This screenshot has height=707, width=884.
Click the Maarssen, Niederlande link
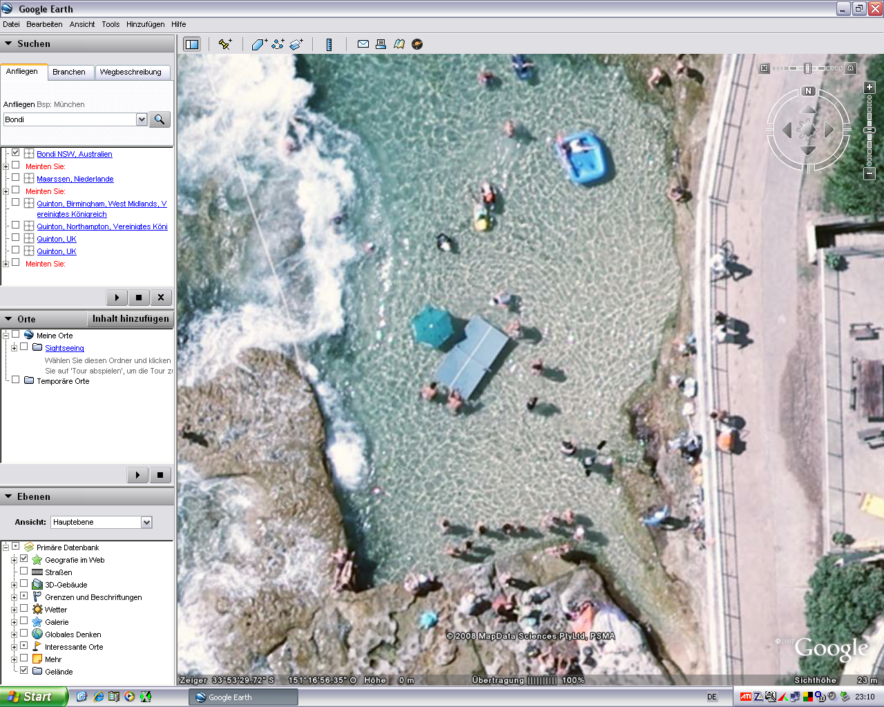[75, 179]
